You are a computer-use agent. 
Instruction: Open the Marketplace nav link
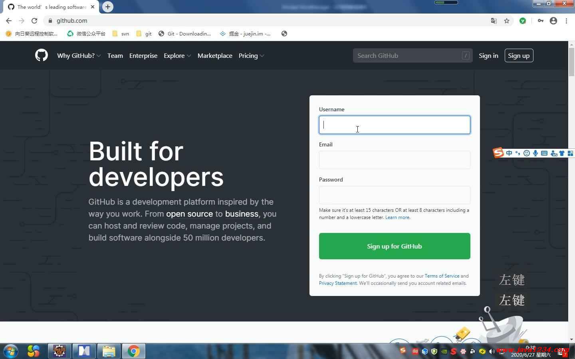(x=215, y=56)
